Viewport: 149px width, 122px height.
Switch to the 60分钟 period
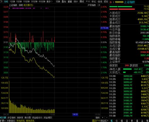click(x=42, y=2)
